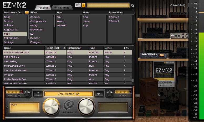Sort results by Name column
204x122 pixels.
(24, 48)
